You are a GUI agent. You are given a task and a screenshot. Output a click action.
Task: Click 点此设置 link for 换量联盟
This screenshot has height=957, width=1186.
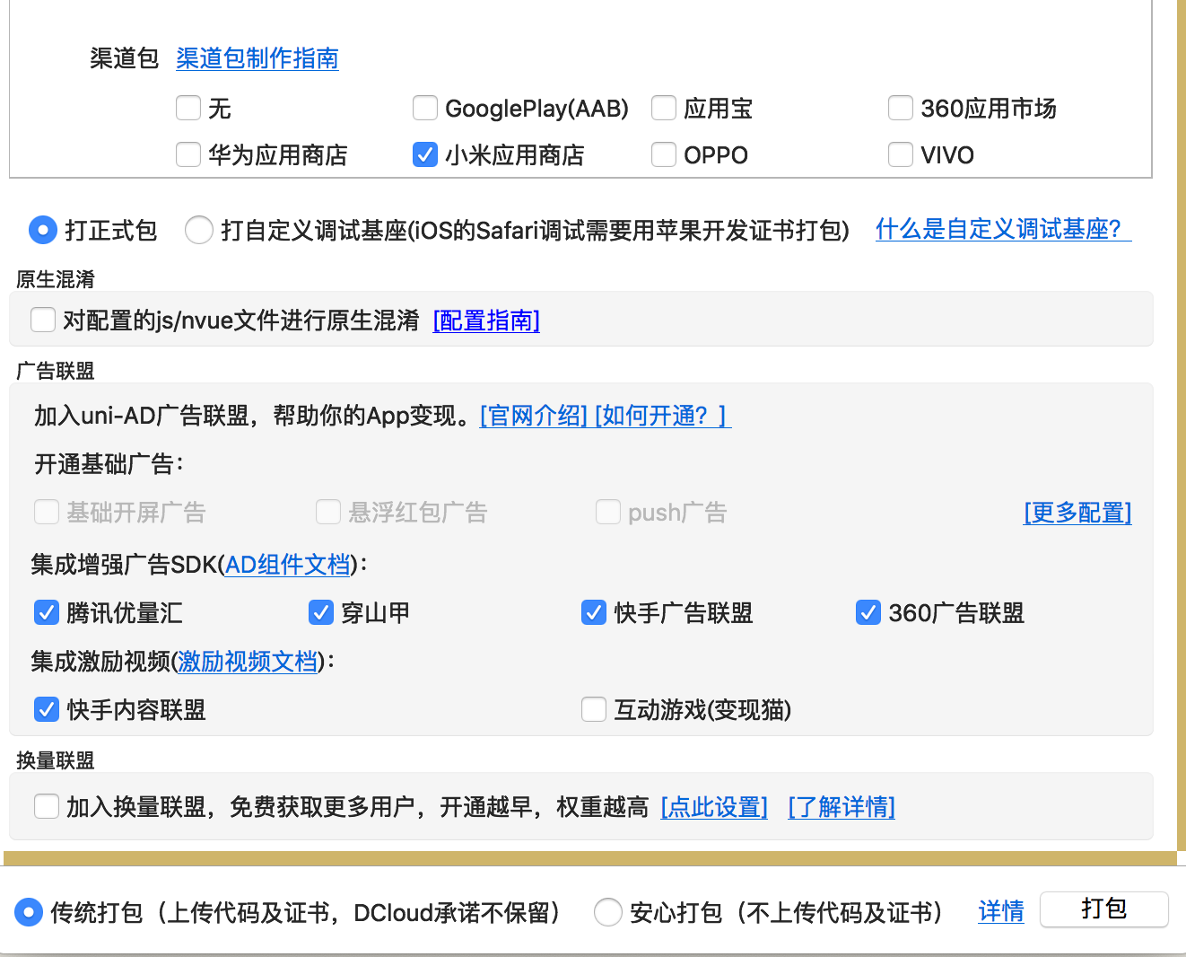(x=714, y=807)
